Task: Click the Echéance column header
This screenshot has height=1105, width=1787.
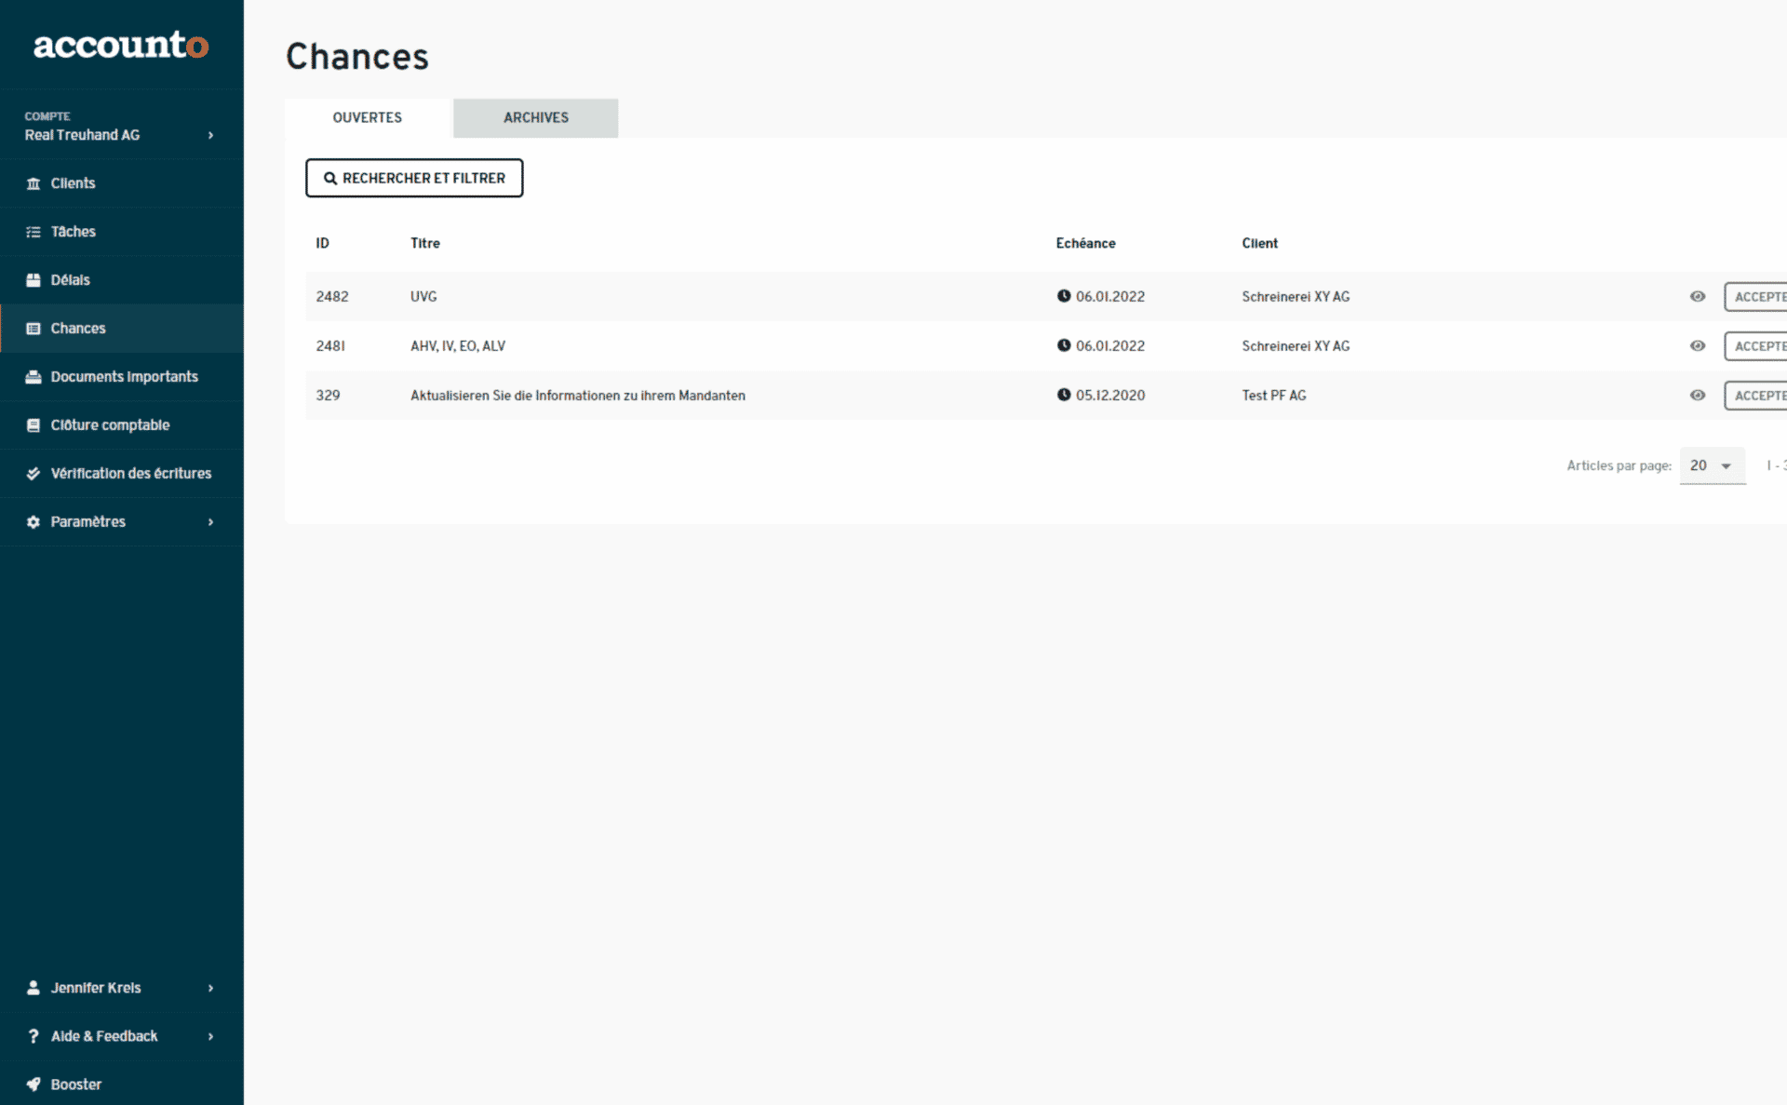Action: 1085,243
